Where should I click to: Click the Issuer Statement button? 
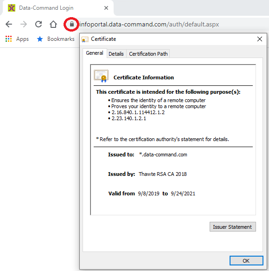tap(232, 227)
